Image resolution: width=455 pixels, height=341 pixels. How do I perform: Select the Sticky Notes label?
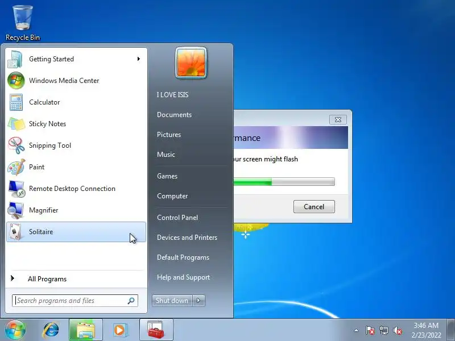47,124
